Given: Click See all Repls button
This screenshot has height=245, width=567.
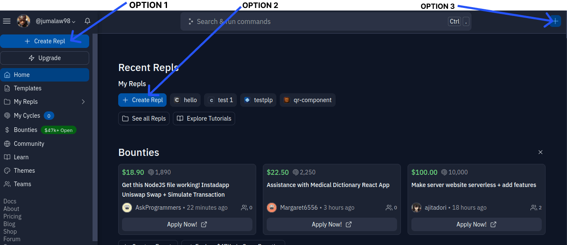Looking at the screenshot, I should click(x=144, y=119).
